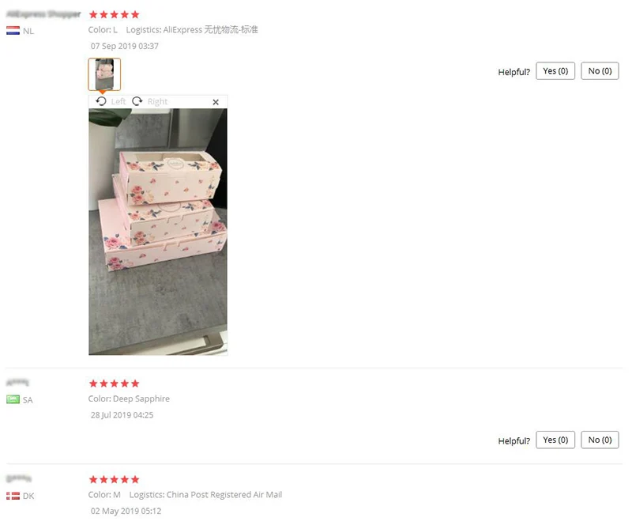Screen dimensions: 632x525
Task: Select the pink boxes review thumbnail
Action: click(x=104, y=74)
